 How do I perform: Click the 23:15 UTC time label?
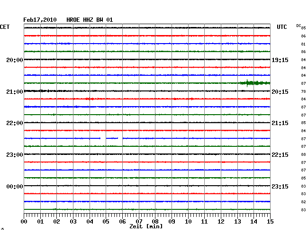(280, 186)
